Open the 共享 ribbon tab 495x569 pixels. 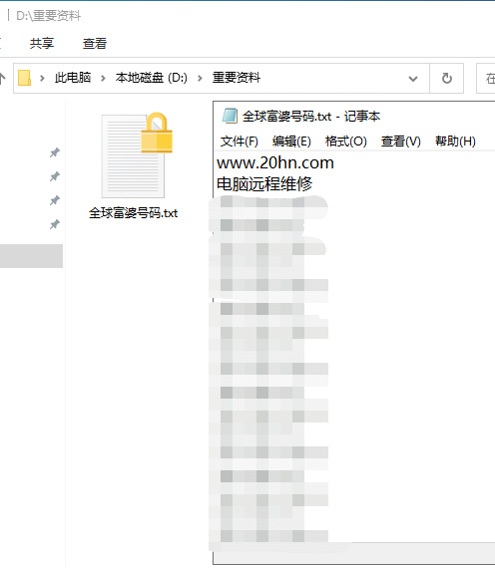[42, 44]
